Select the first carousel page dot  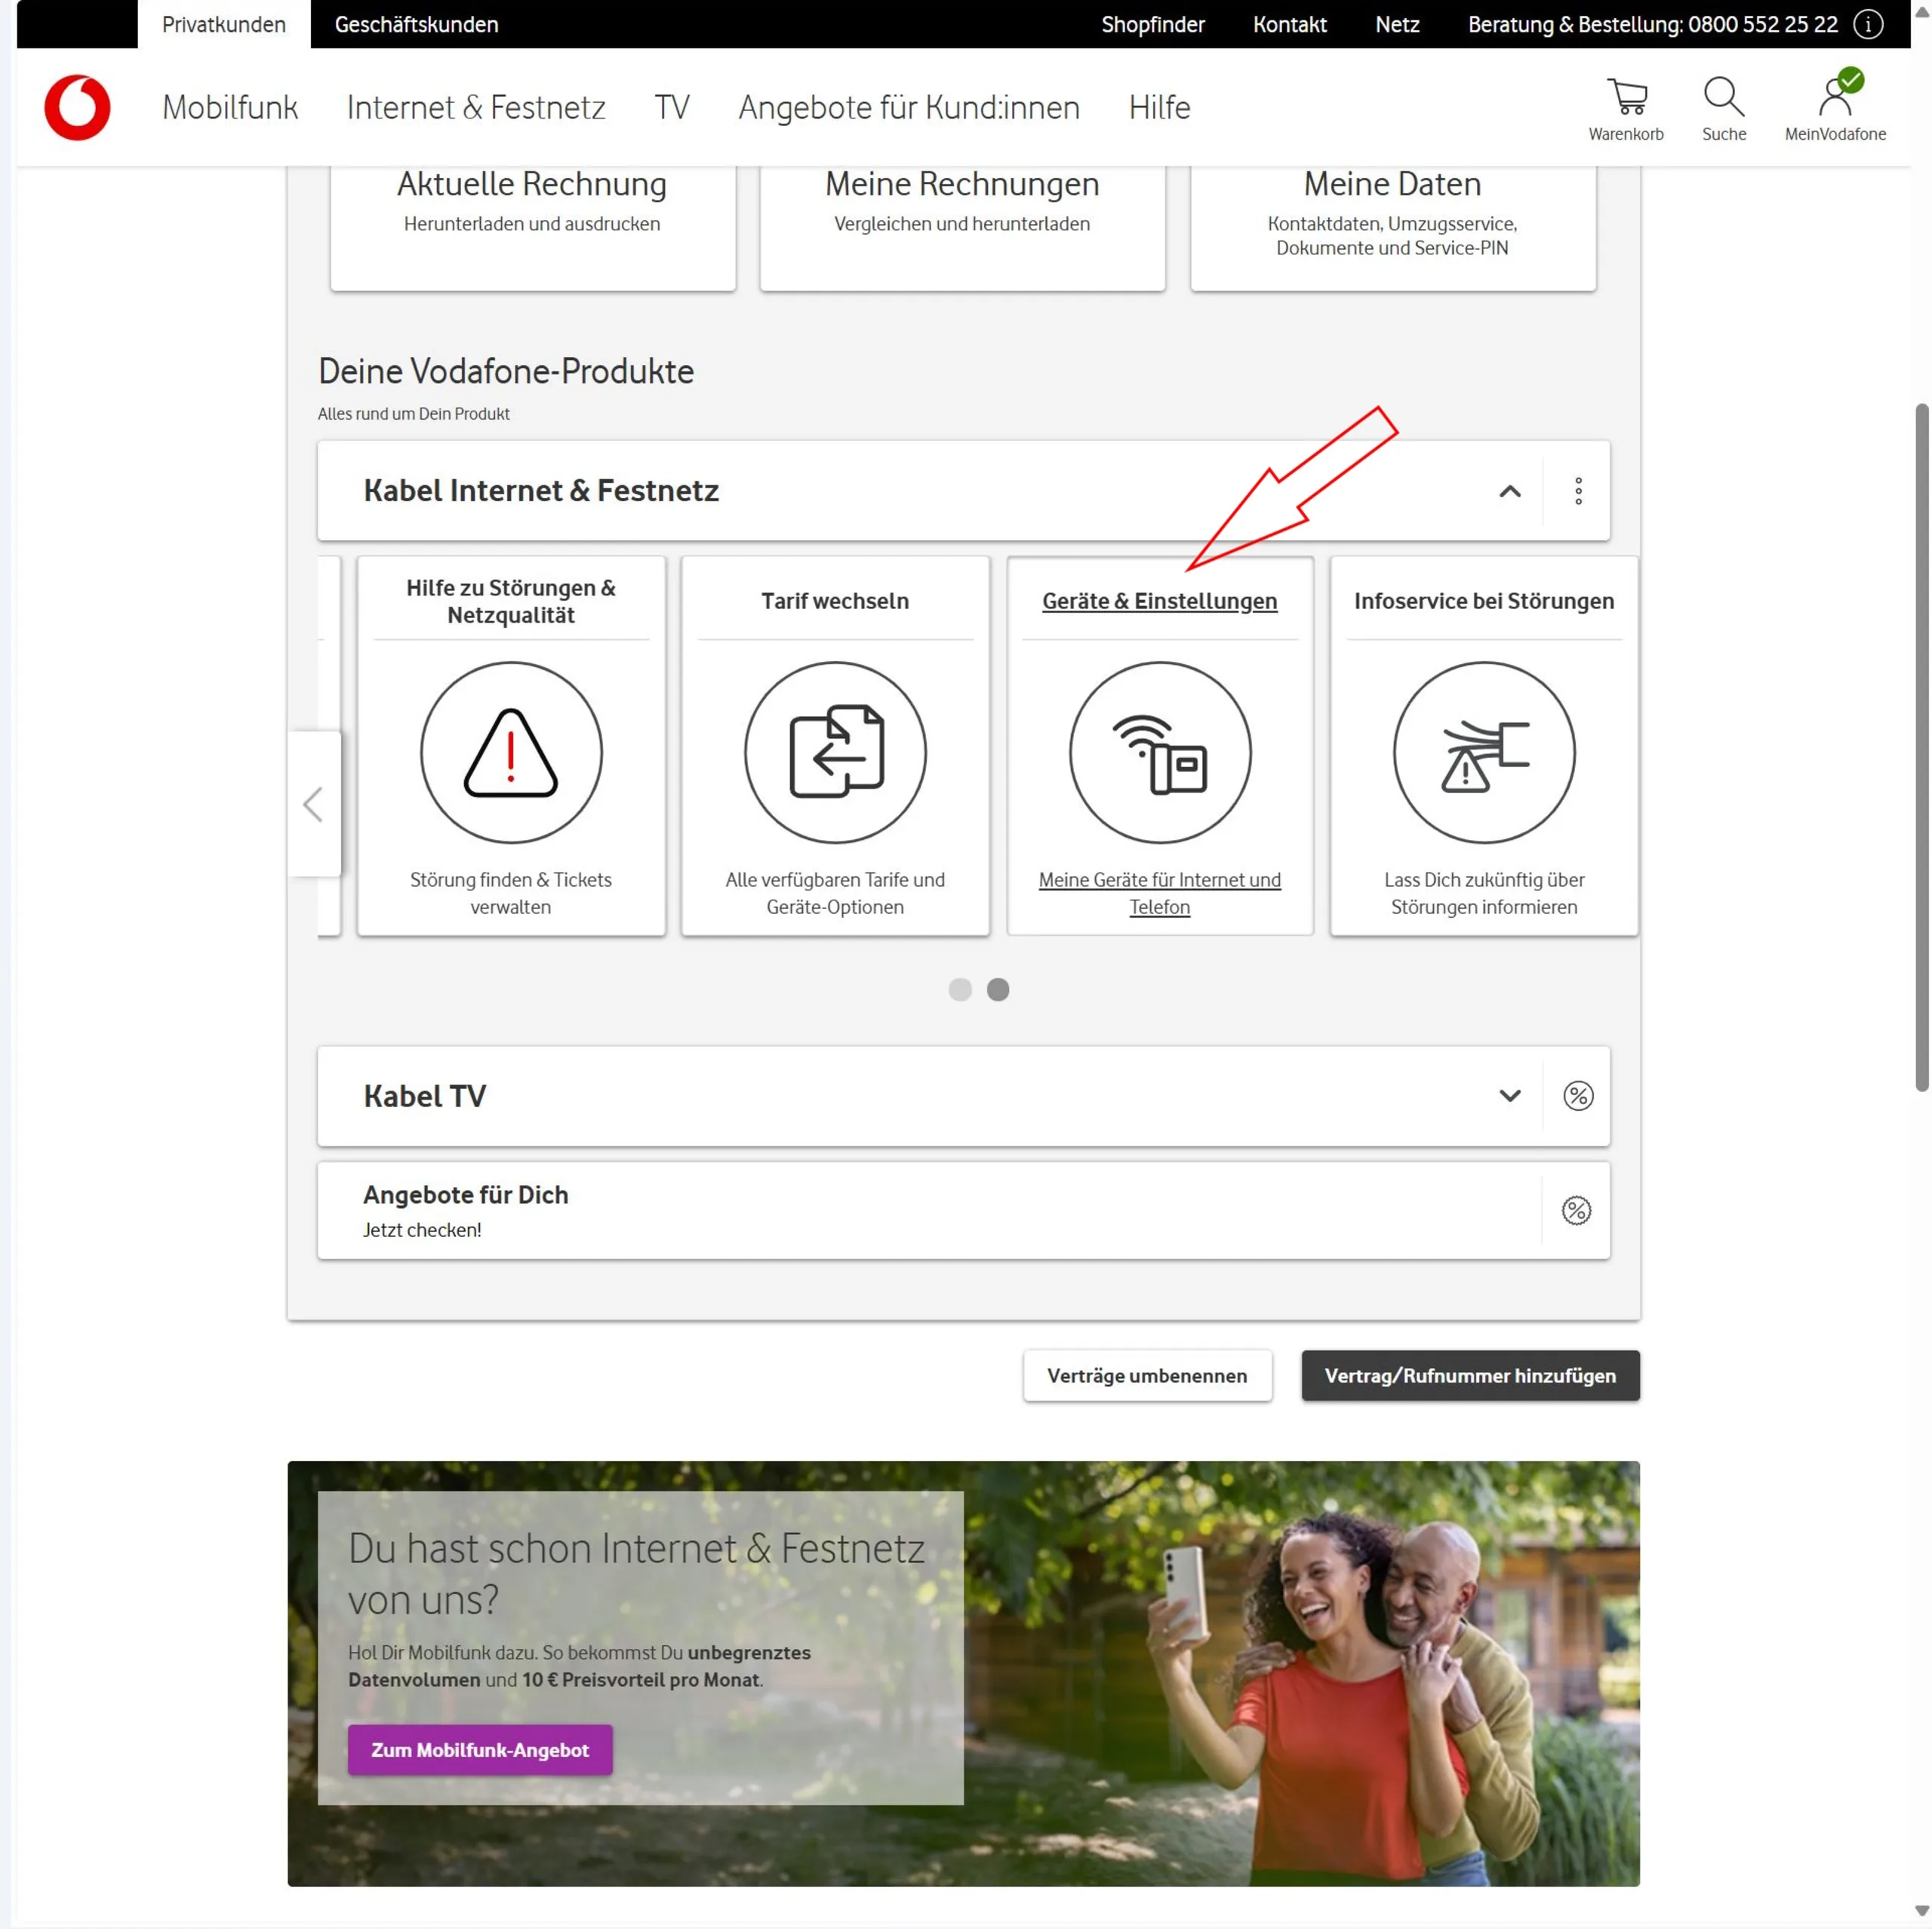960,989
